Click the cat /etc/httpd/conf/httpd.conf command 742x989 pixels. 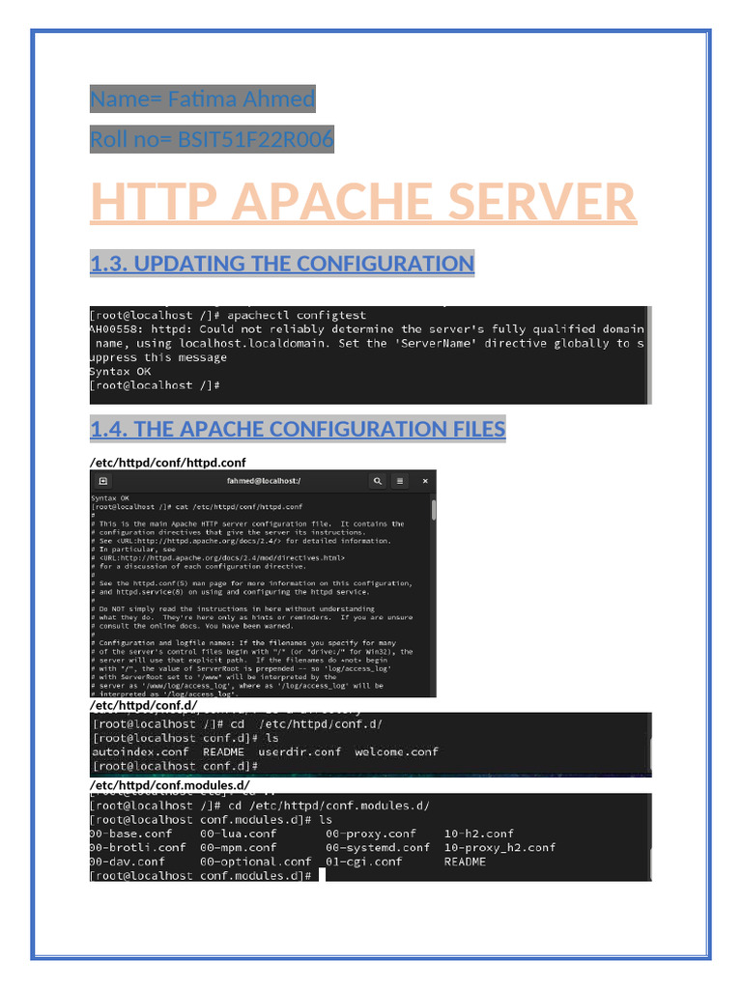pos(239,506)
